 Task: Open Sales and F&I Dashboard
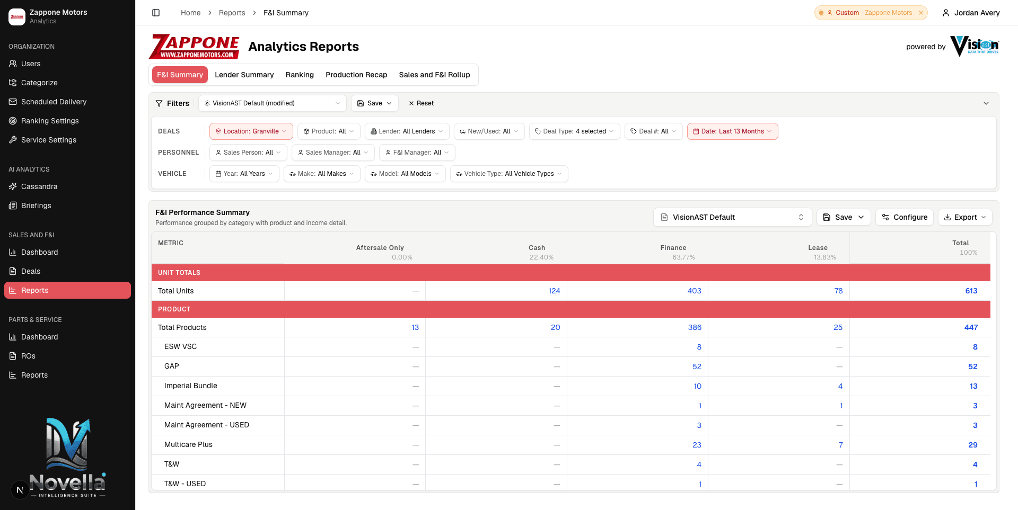67,252
